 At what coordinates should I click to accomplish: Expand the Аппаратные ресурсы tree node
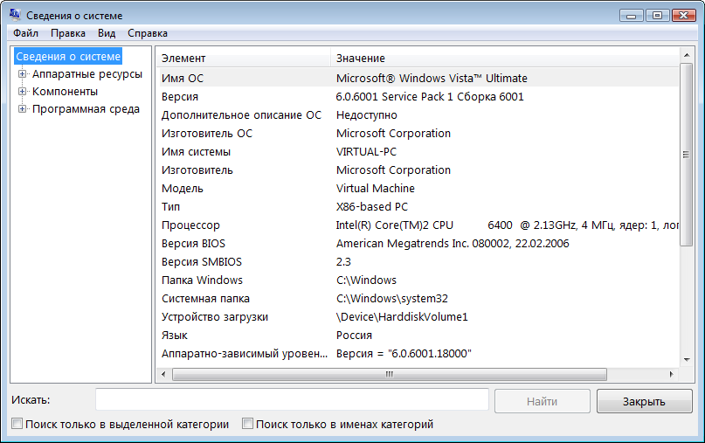click(23, 74)
